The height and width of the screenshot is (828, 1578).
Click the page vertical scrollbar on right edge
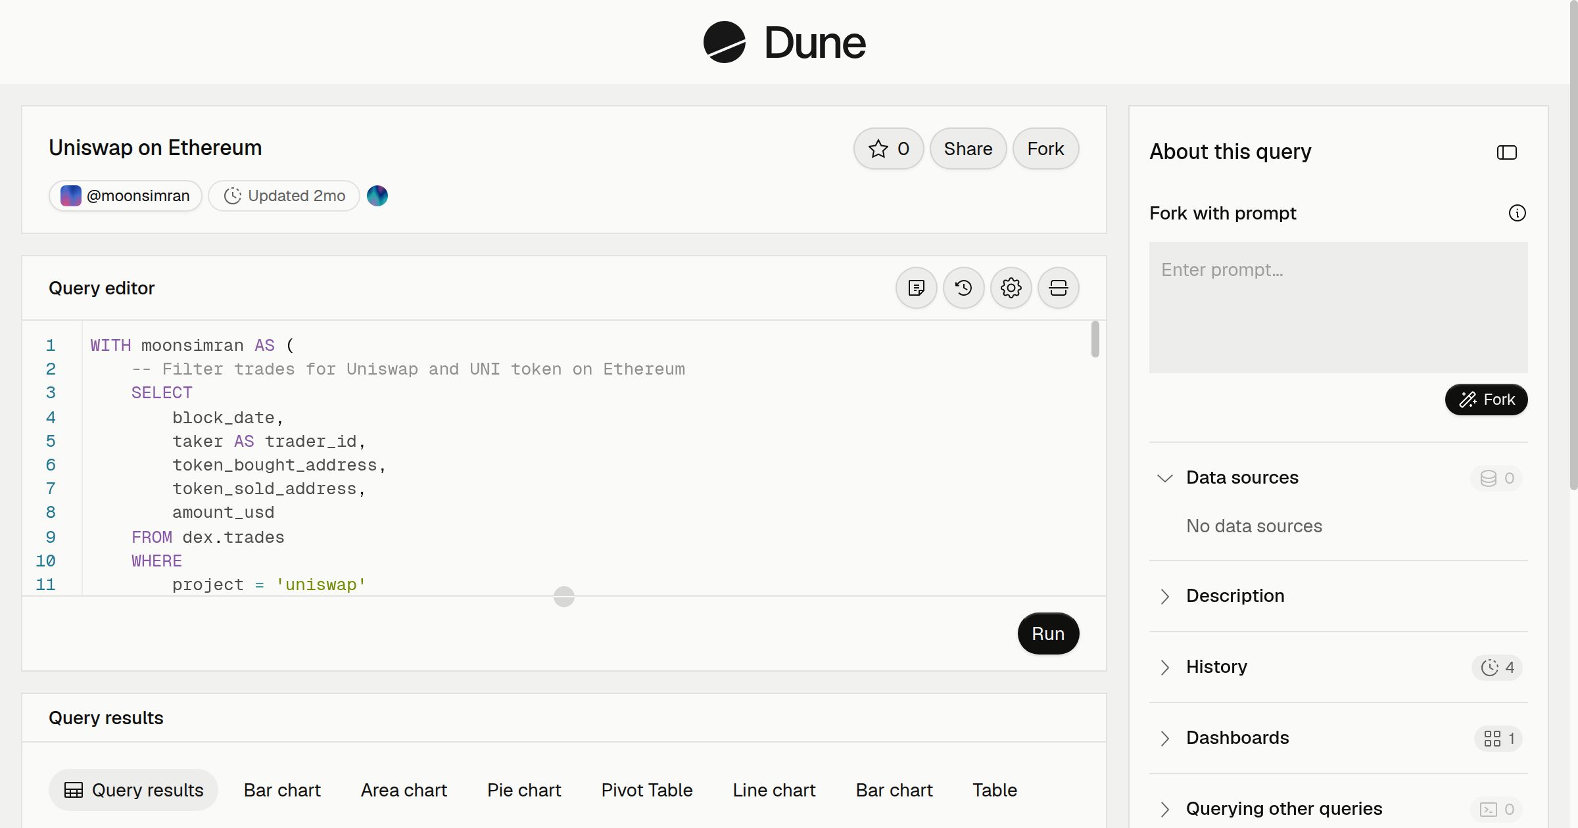(x=1573, y=245)
